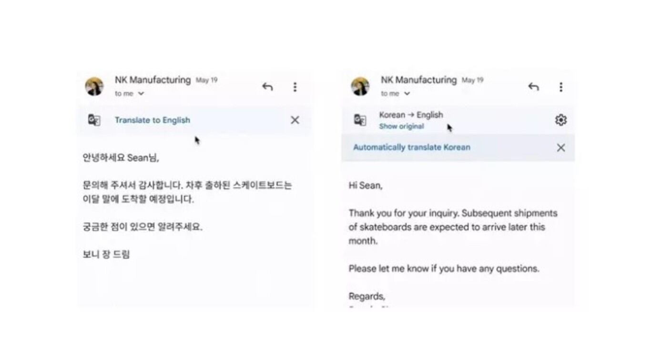Click "Translate to English" link

click(152, 120)
